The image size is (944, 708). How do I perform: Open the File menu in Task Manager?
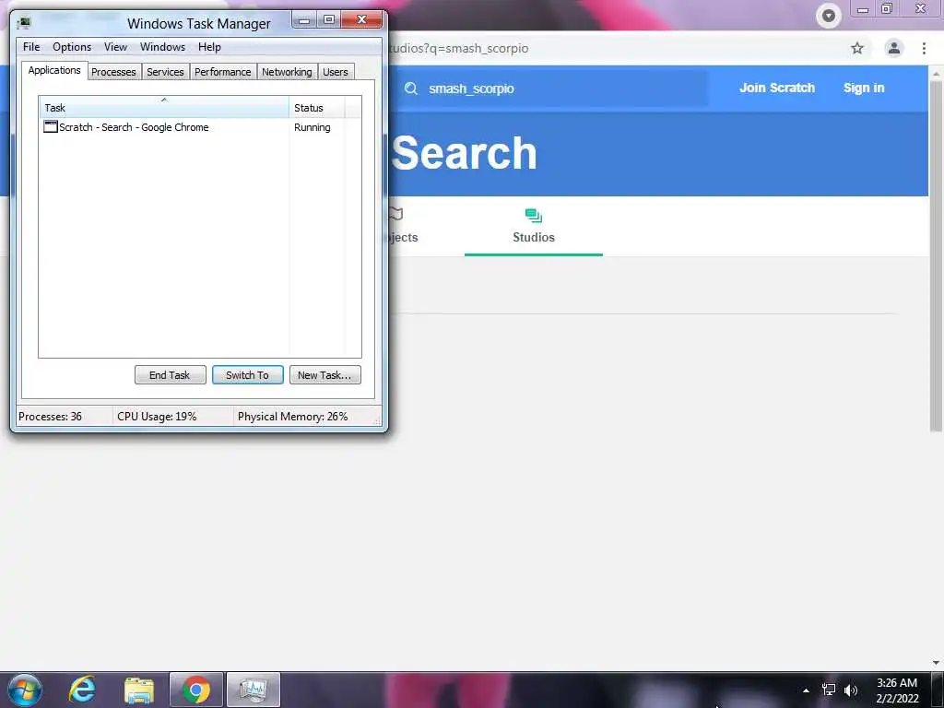tap(31, 47)
